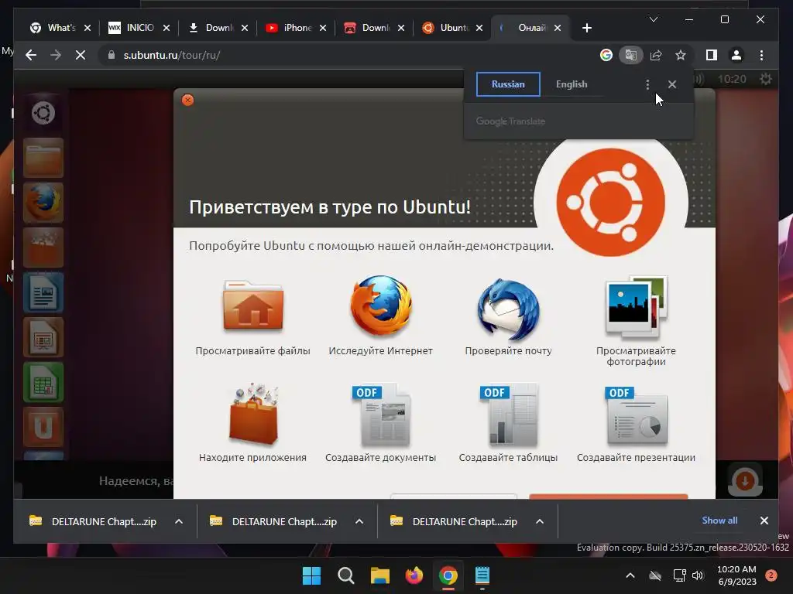
Task: Open the Files folder in Ubuntu launcher
Action: 43,158
